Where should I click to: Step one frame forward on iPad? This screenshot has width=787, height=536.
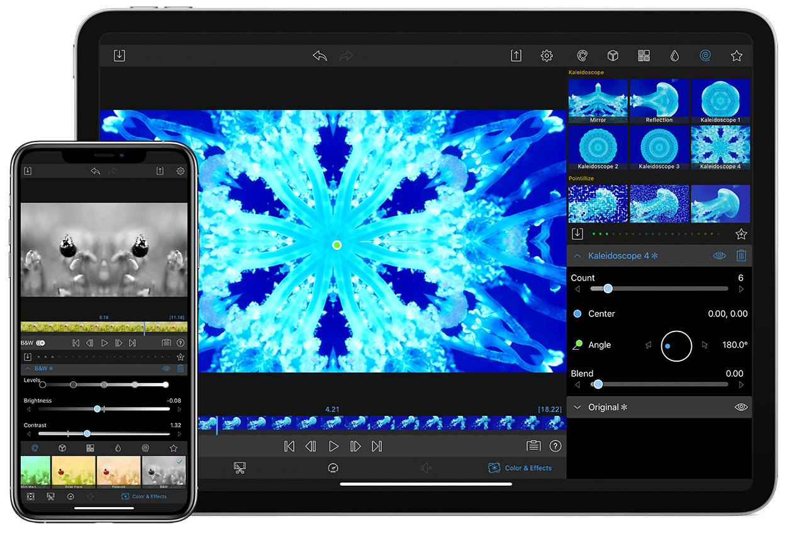click(x=355, y=446)
